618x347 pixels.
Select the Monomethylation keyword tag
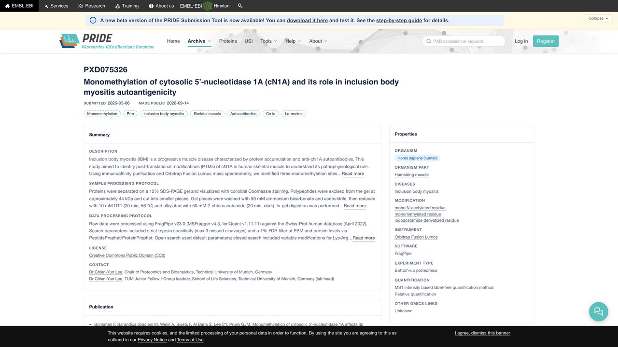pyautogui.click(x=102, y=114)
